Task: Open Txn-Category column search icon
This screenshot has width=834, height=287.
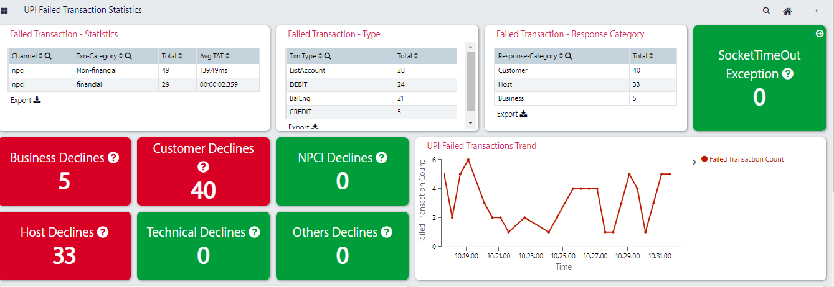Action: pos(128,56)
